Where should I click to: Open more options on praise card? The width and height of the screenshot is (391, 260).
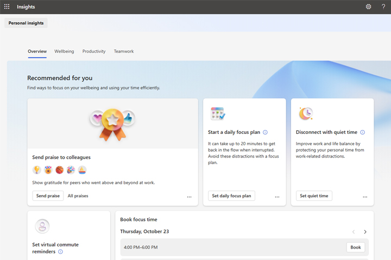189,197
